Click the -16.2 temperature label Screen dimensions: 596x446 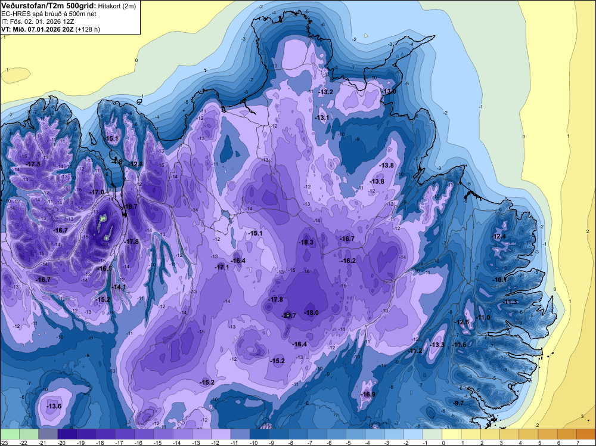[x=348, y=261]
